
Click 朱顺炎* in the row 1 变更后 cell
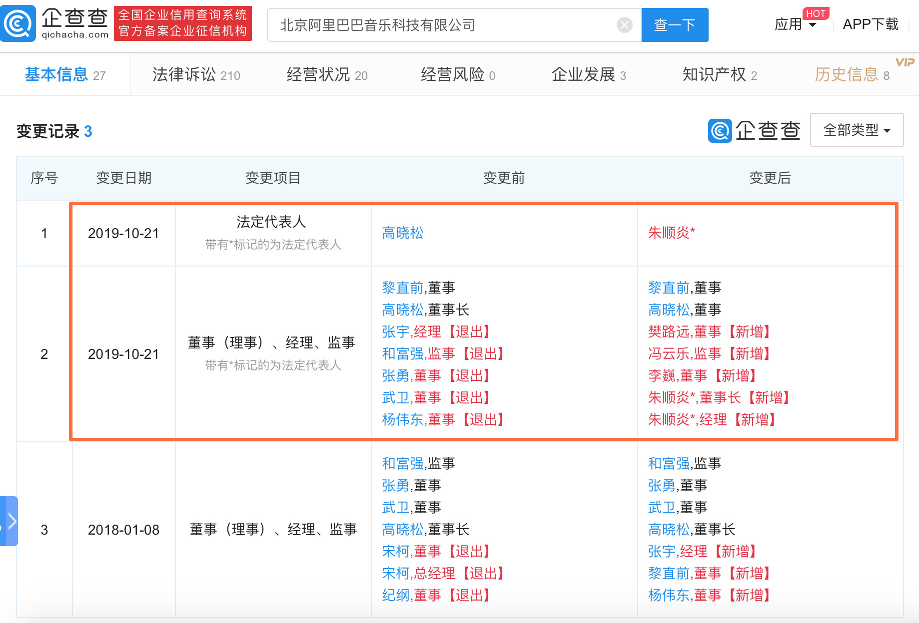[671, 233]
